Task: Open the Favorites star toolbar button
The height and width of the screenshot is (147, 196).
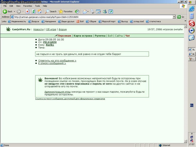Action: 66,12
